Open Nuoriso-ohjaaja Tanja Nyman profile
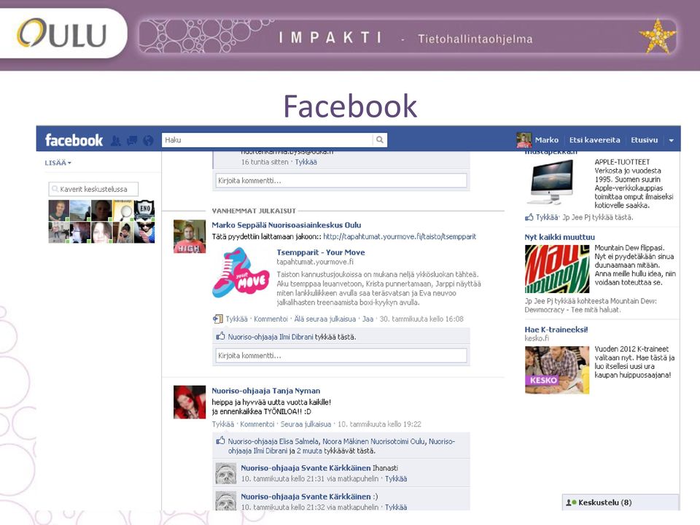 click(x=265, y=391)
